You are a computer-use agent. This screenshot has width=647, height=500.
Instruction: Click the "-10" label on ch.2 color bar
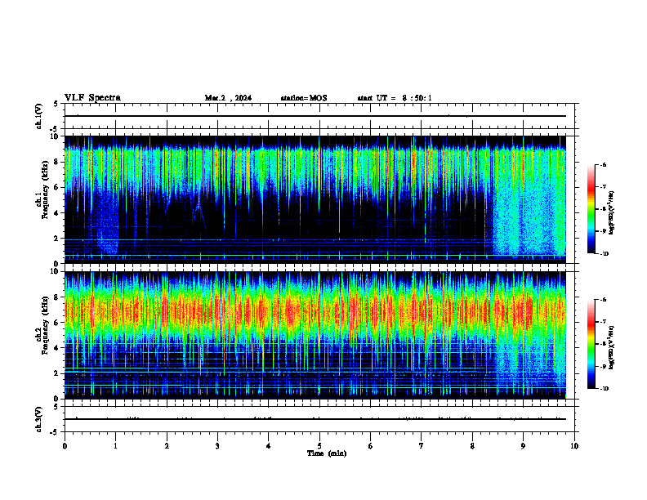tap(604, 389)
